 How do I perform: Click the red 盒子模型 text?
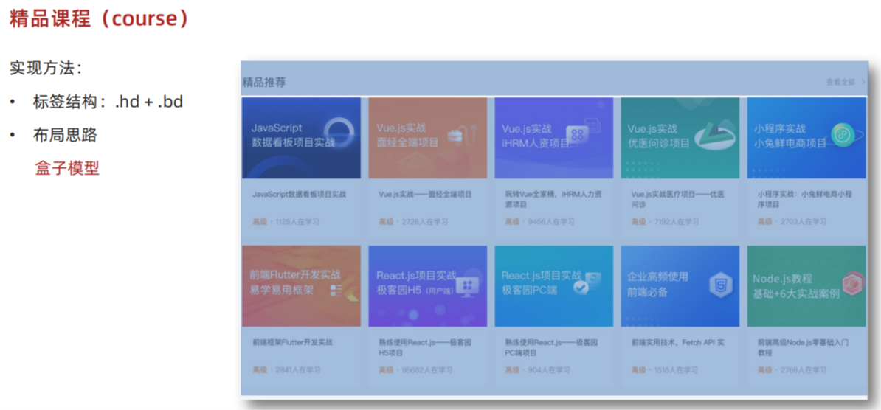[67, 168]
